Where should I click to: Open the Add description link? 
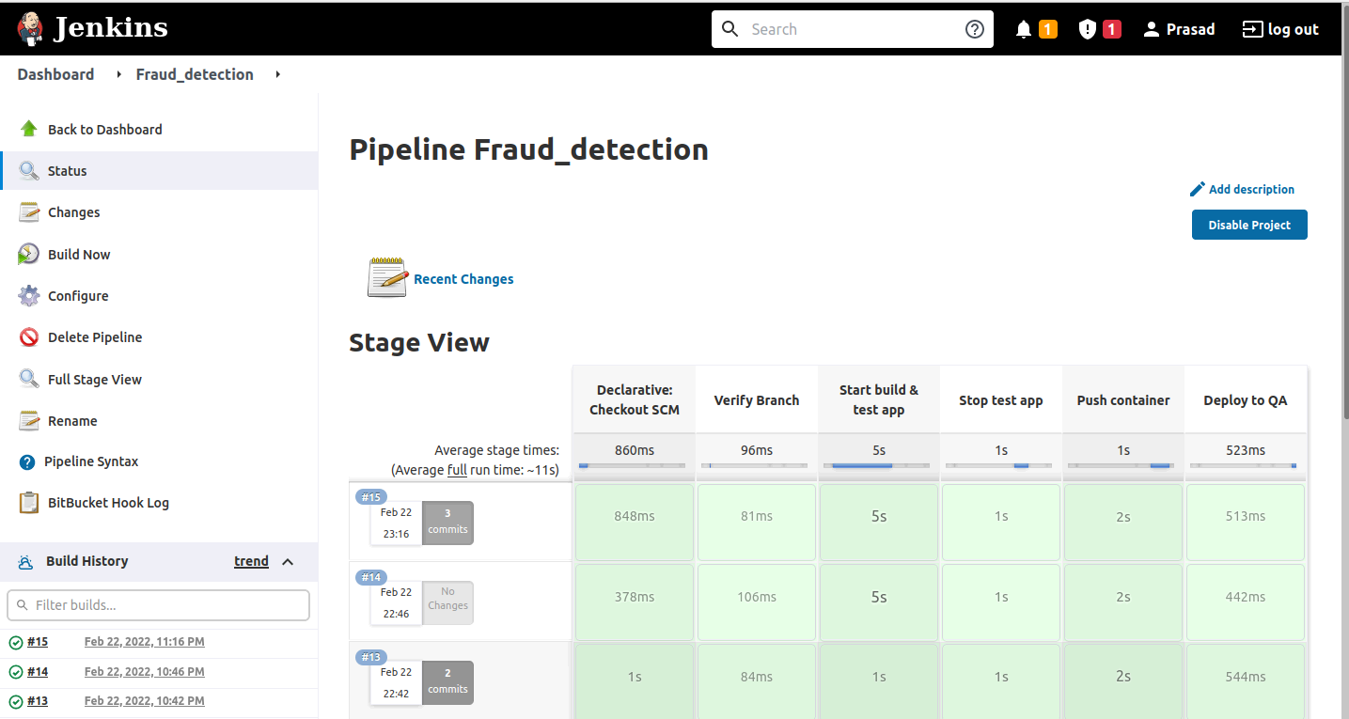click(1251, 189)
